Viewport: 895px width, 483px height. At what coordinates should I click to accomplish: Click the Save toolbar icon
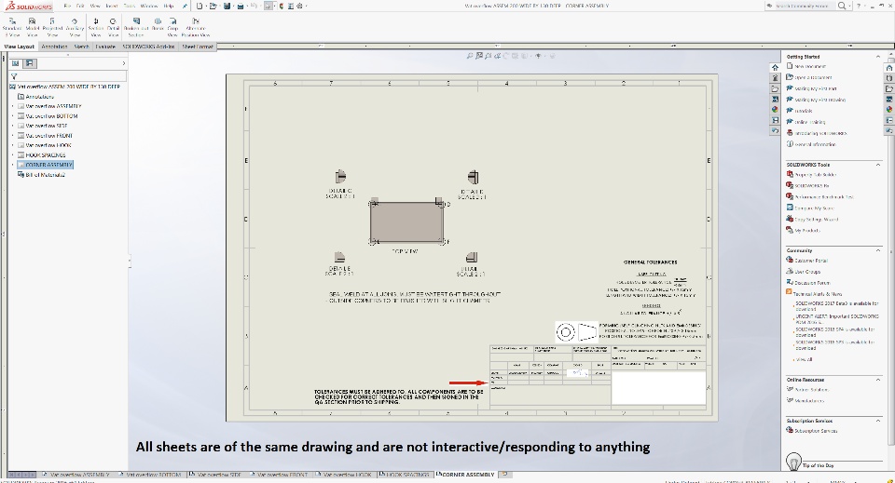pyautogui.click(x=227, y=6)
